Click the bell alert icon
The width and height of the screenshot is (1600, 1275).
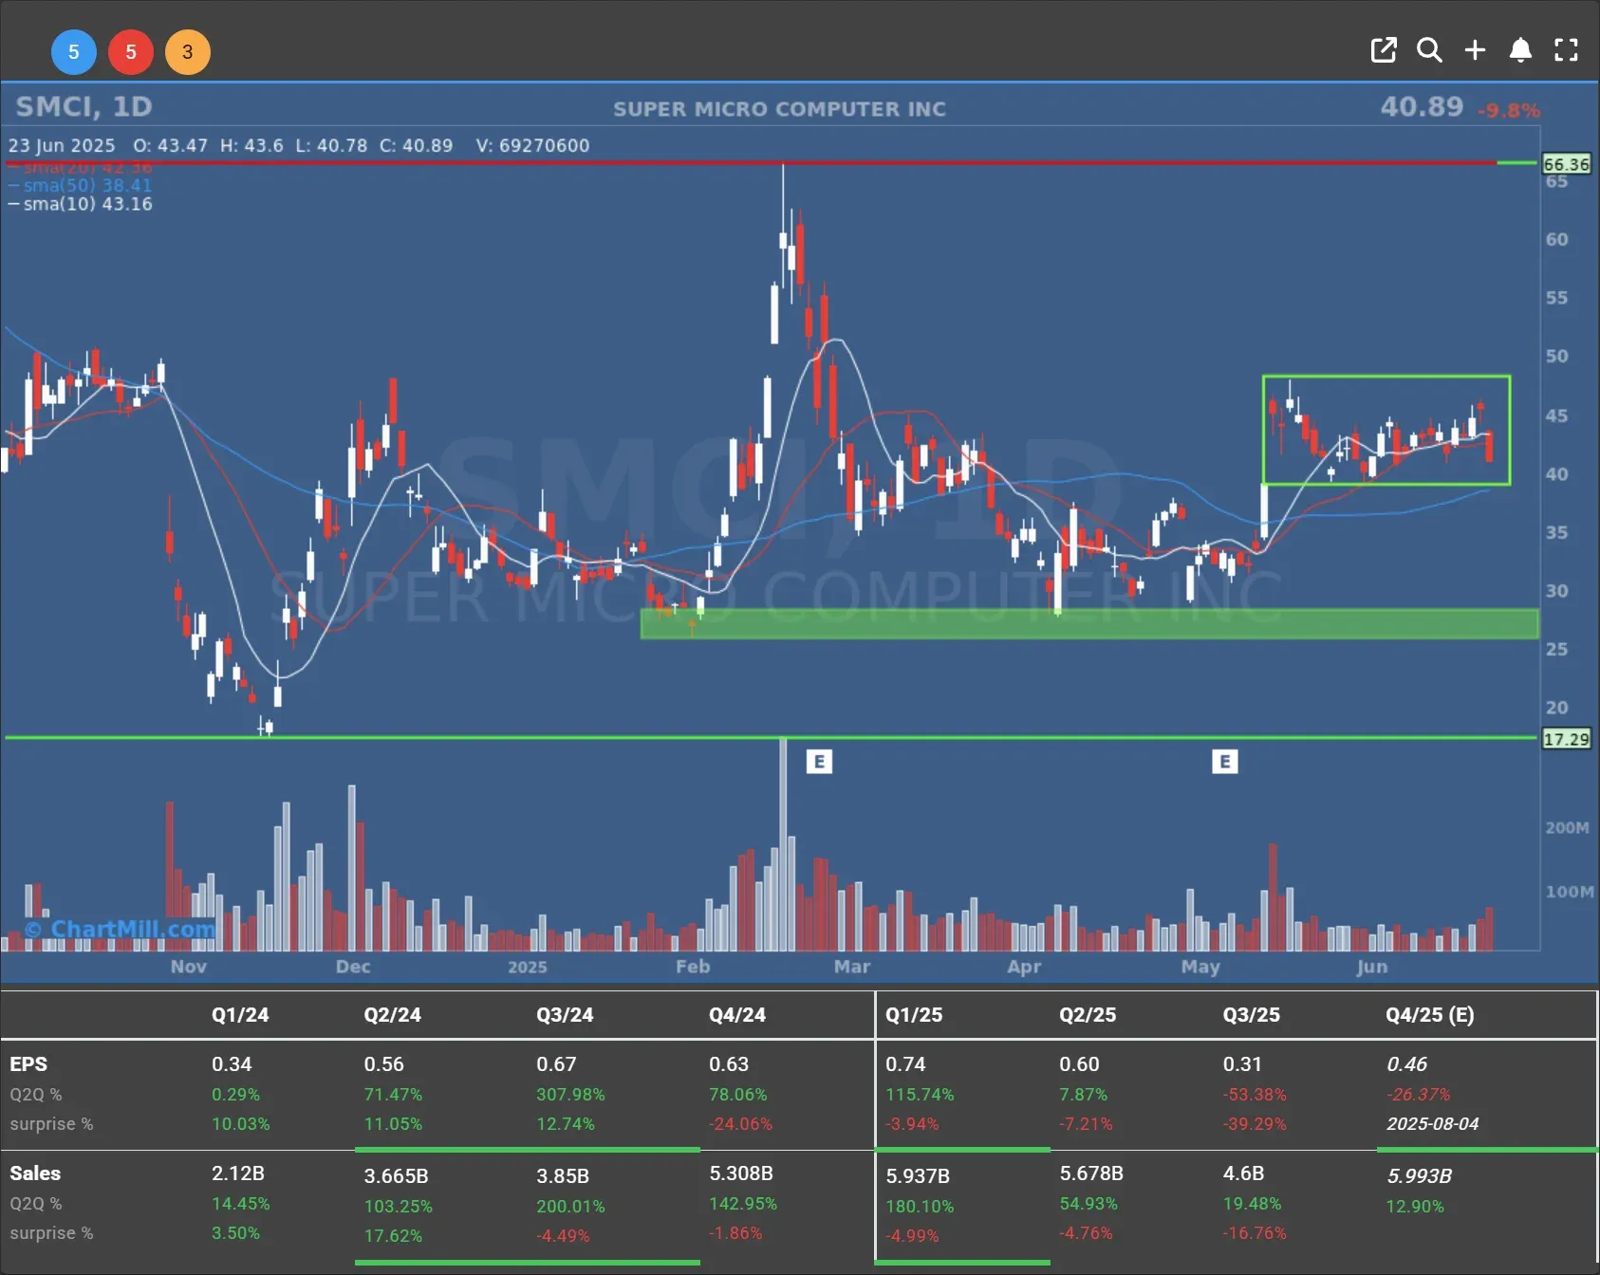pos(1520,50)
